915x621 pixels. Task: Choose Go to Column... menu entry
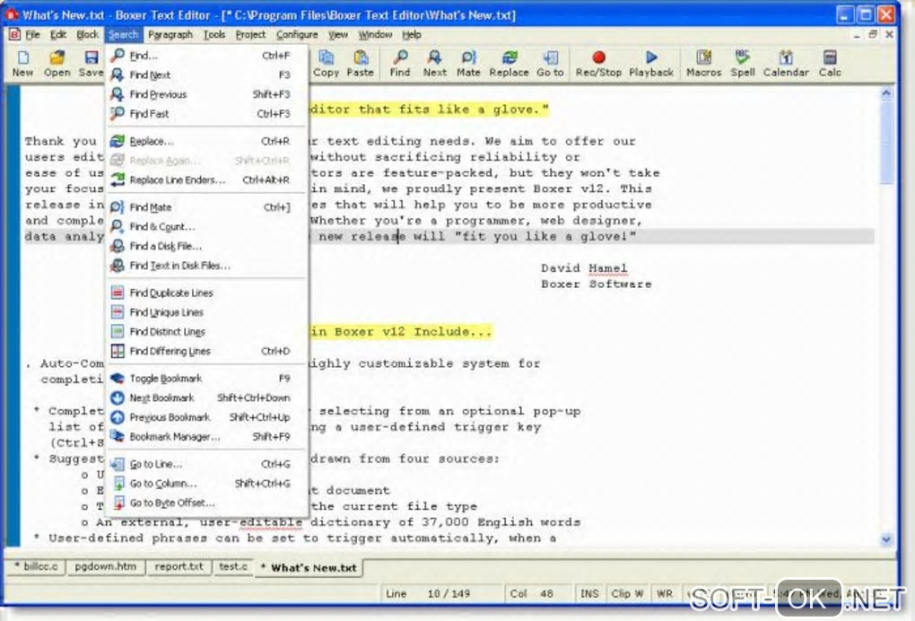pos(207,484)
